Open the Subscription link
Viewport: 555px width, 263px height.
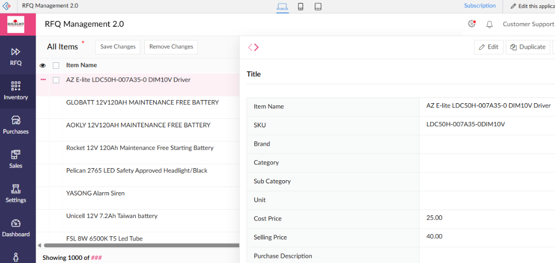point(479,6)
